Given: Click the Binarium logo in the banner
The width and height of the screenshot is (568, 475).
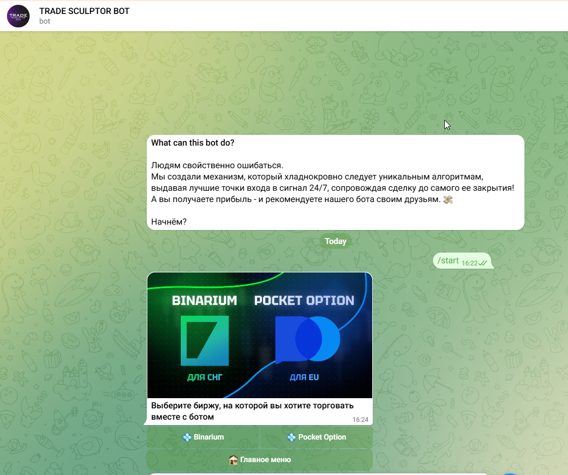Looking at the screenshot, I should 205,341.
